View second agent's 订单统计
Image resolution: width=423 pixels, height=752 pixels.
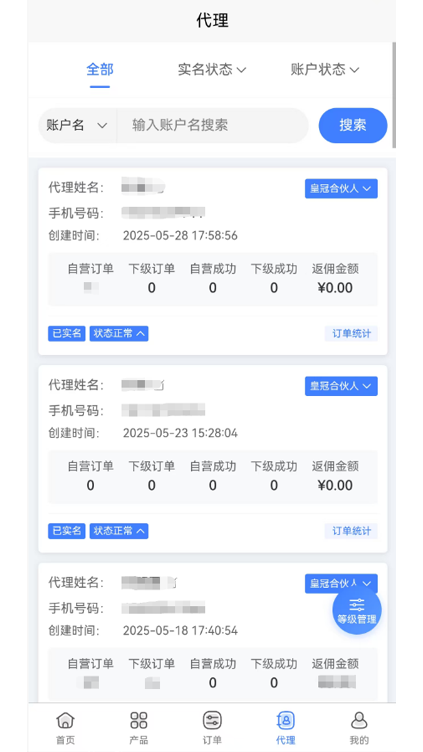(351, 531)
